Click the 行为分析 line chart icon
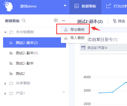 pyautogui.click(x=108, y=6)
